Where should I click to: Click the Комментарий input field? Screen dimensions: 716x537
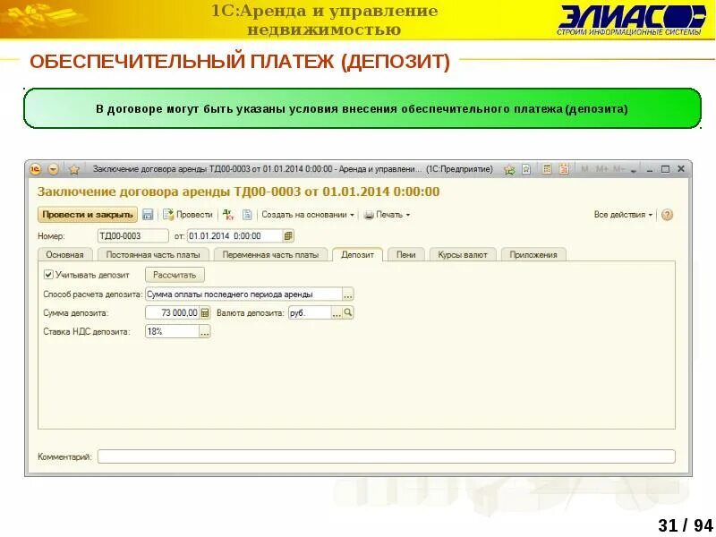(386, 456)
